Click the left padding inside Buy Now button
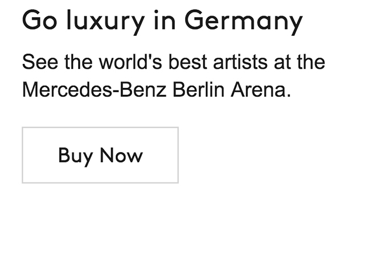The width and height of the screenshot is (376, 262). tap(37, 155)
